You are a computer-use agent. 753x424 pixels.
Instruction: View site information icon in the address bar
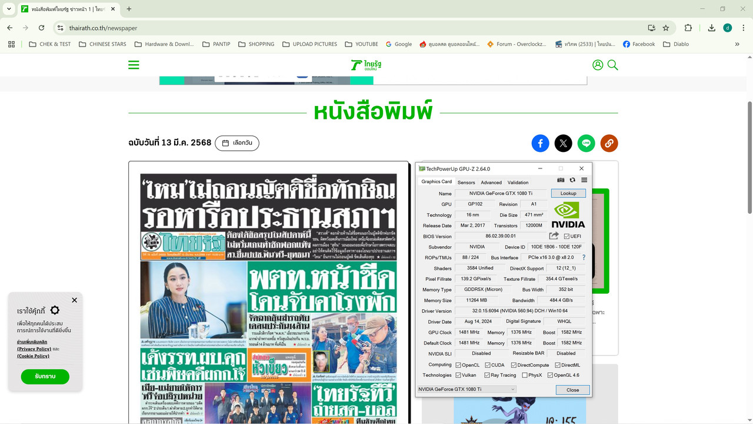[x=60, y=28]
